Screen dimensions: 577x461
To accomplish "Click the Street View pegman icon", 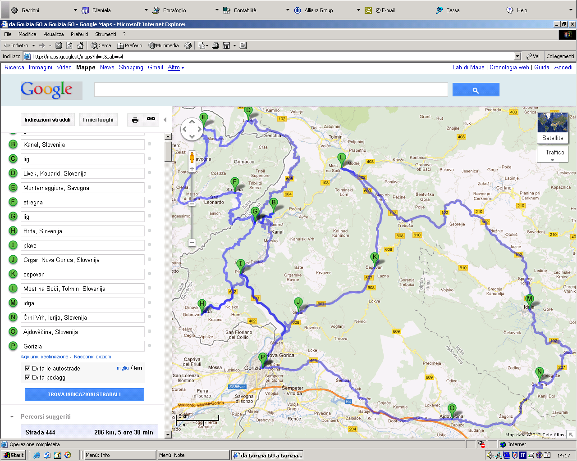I will tap(192, 158).
